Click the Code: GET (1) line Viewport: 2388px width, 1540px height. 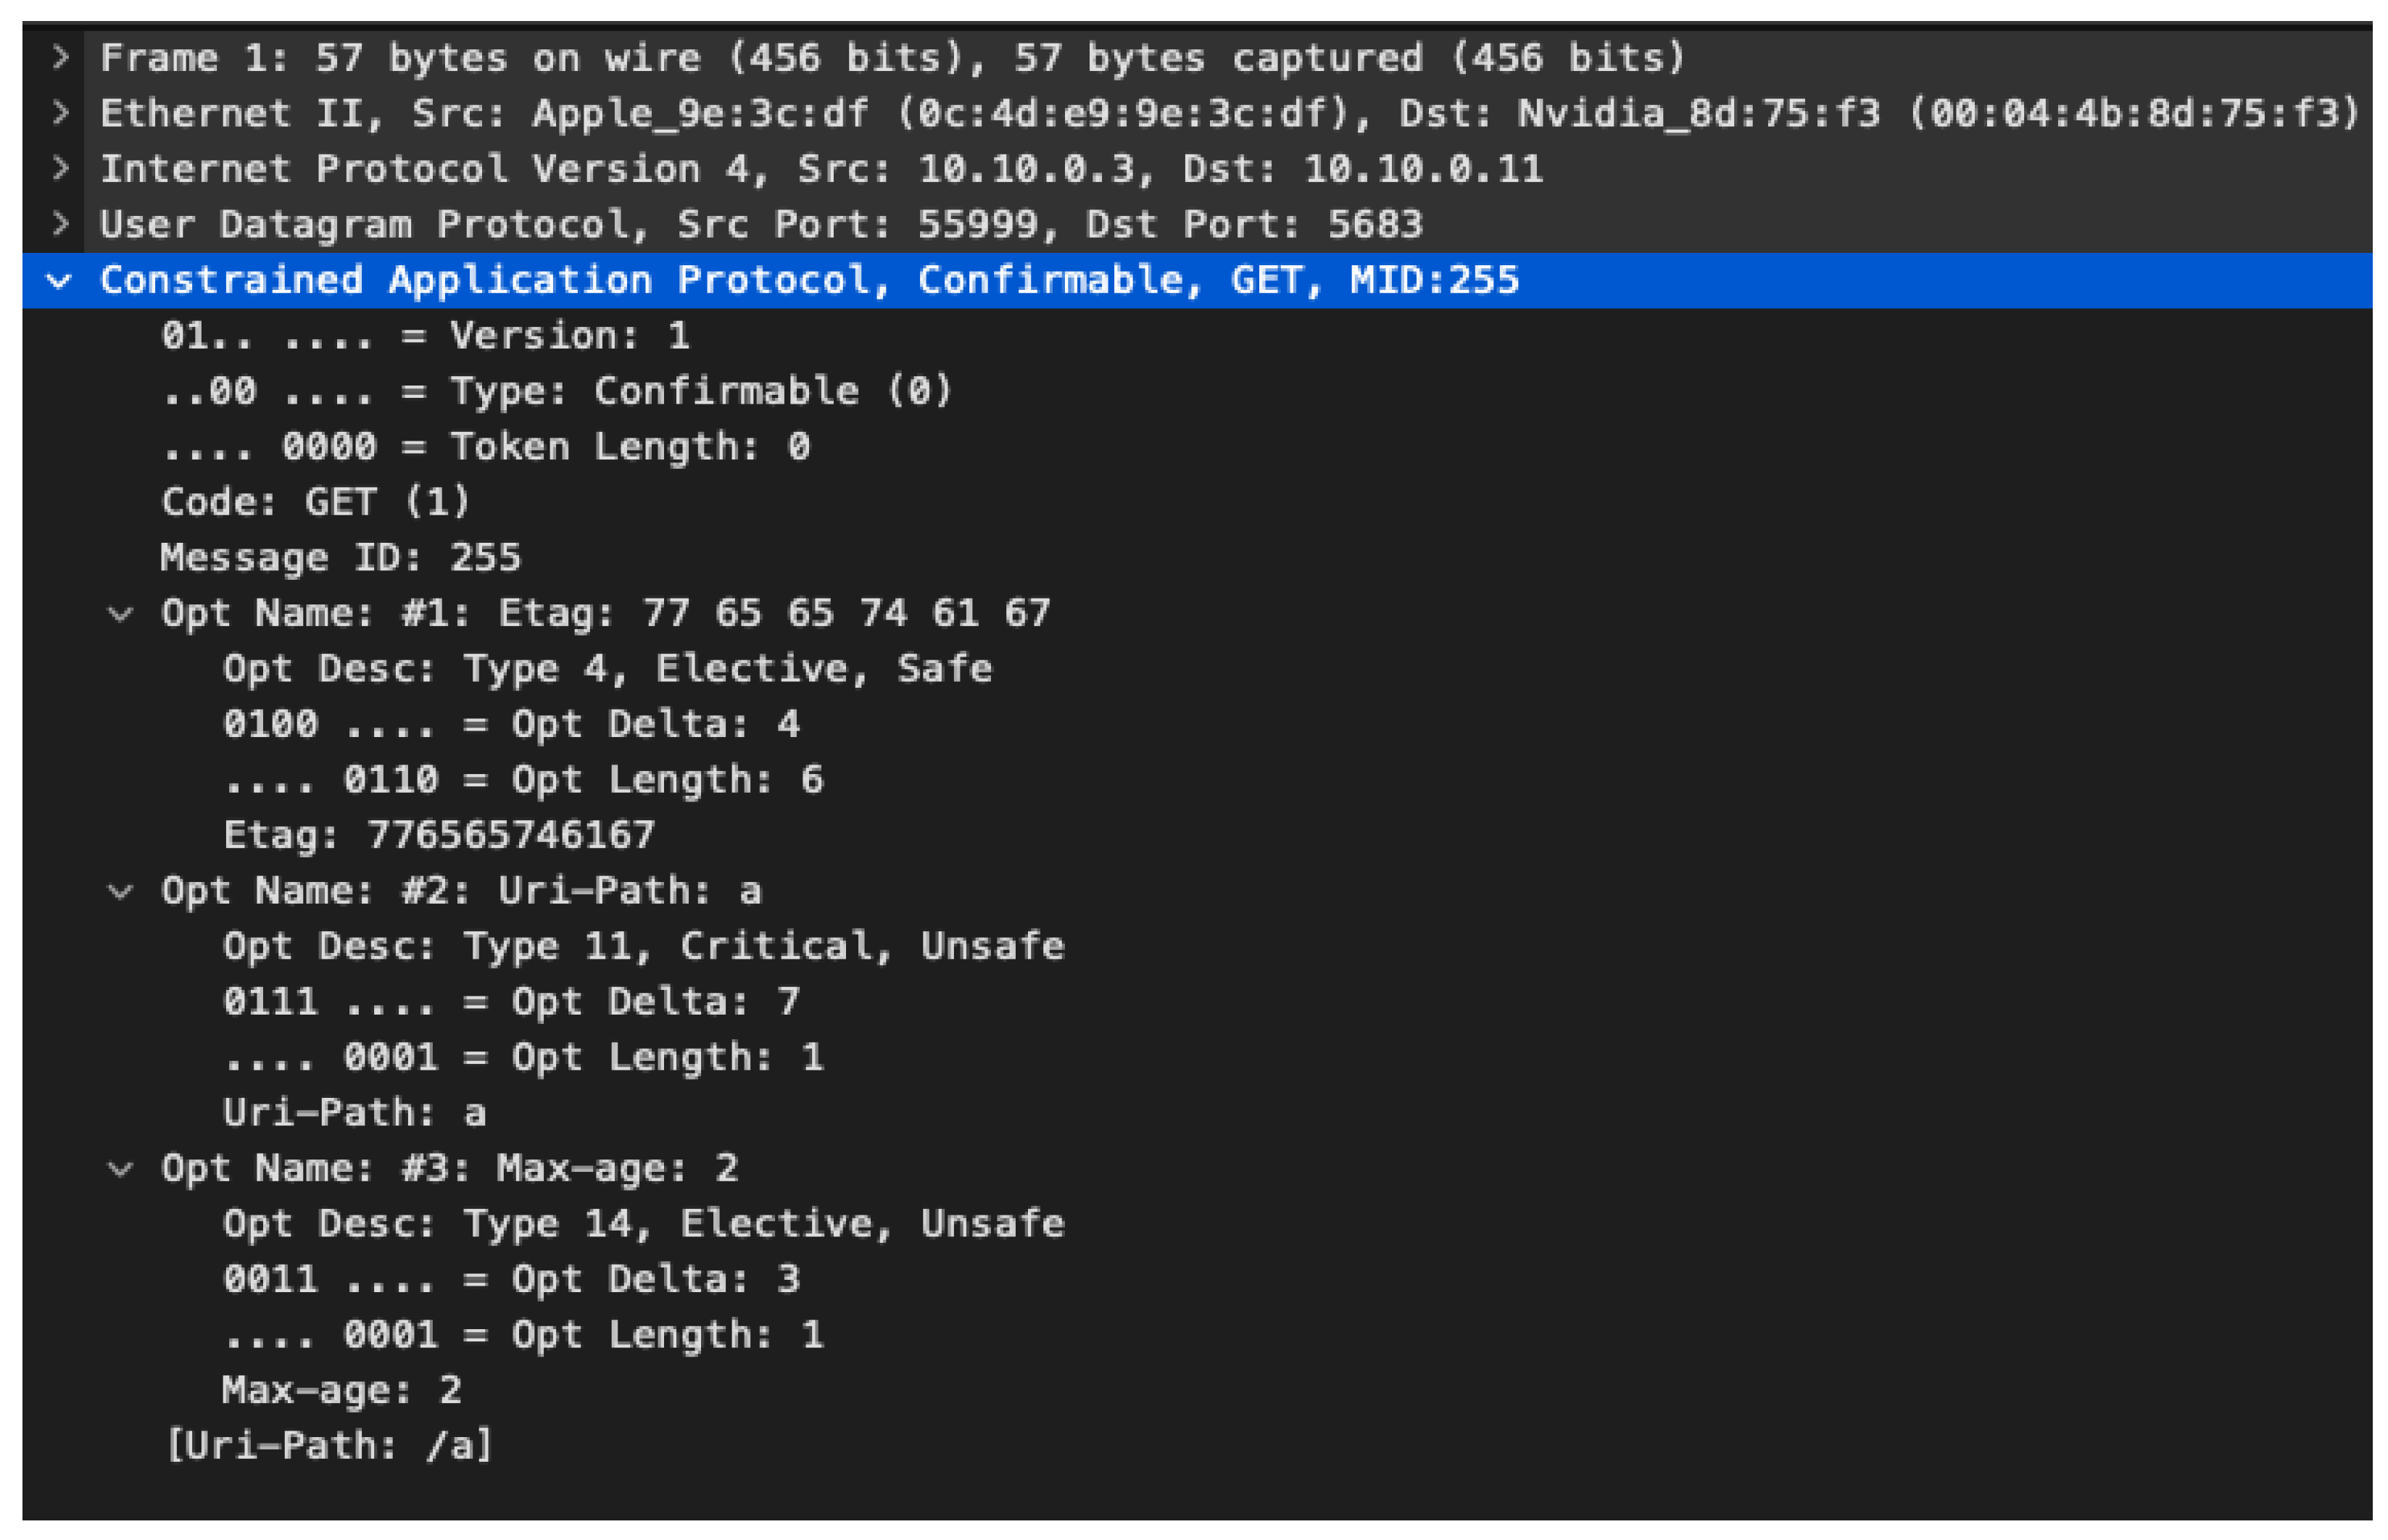pos(315,502)
